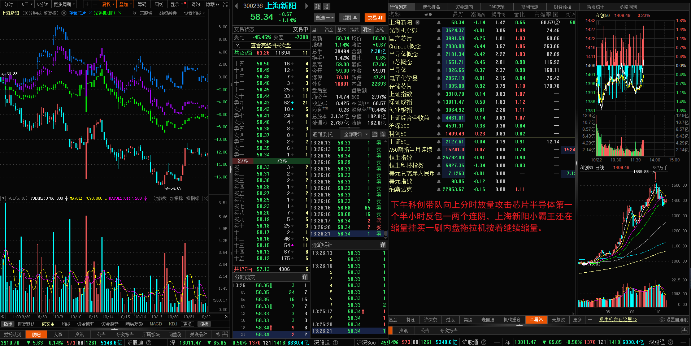The width and height of the screenshot is (691, 346).
Task: Click the 港 Hong Kong connect badge
Action: point(326,7)
